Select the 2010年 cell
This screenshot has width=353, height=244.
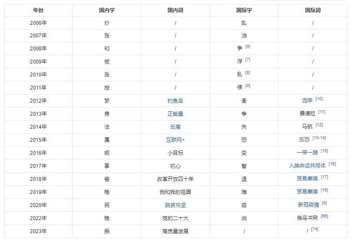coord(38,75)
